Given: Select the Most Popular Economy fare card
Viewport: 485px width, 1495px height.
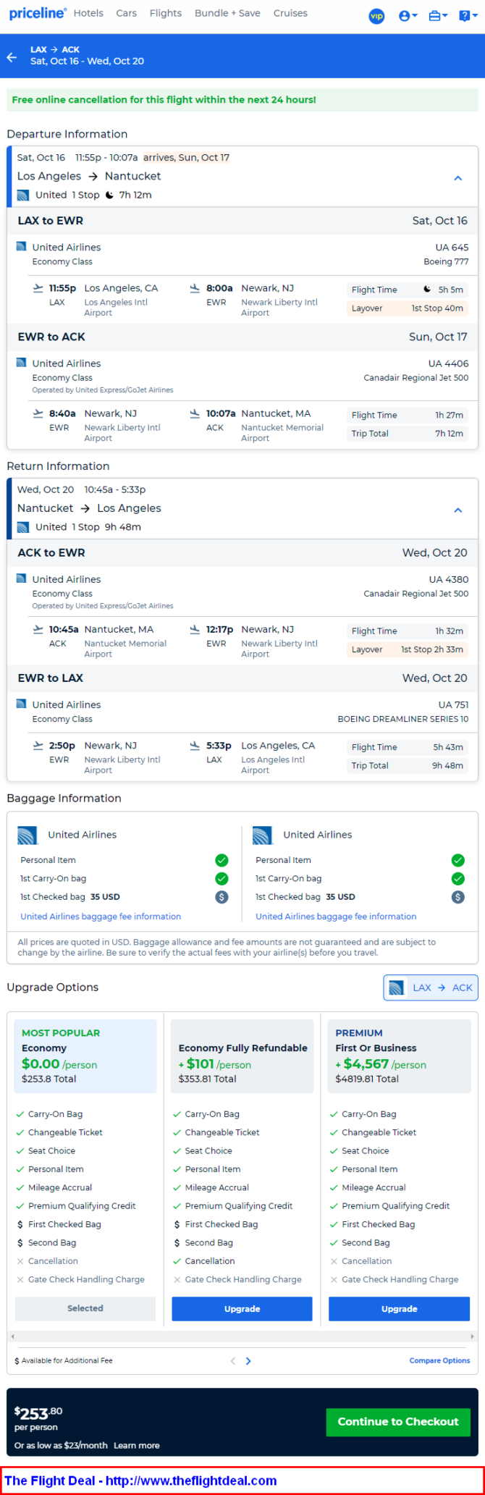Looking at the screenshot, I should [x=85, y=1056].
